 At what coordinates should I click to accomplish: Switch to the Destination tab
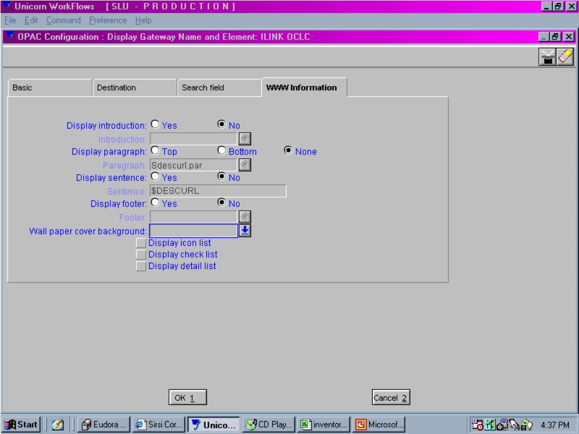(133, 88)
